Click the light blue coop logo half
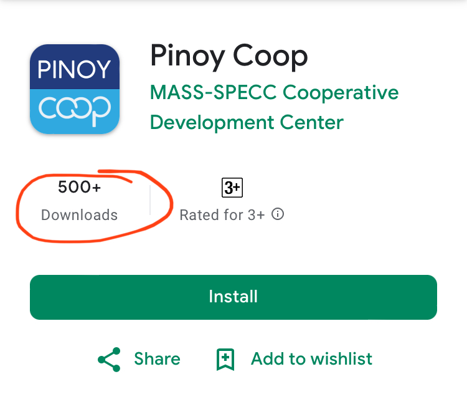The image size is (467, 417). coord(75,112)
